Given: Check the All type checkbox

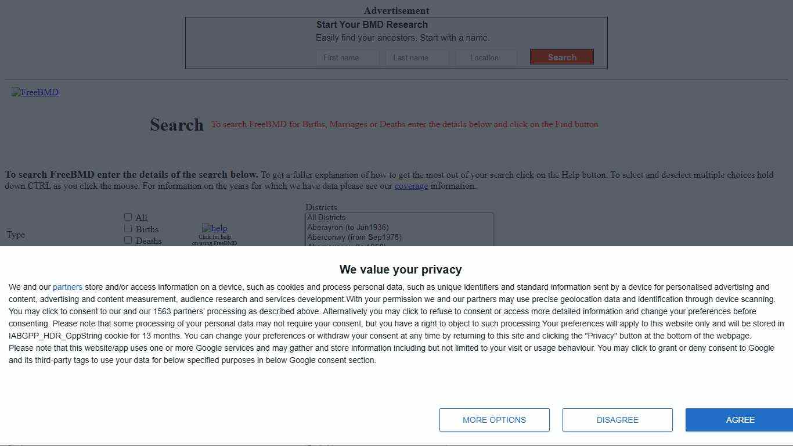Looking at the screenshot, I should click(128, 217).
